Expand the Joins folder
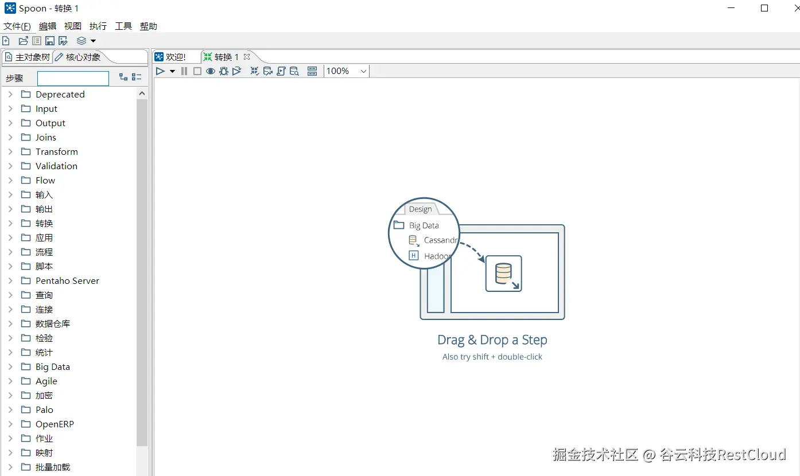800x476 pixels. (x=10, y=137)
